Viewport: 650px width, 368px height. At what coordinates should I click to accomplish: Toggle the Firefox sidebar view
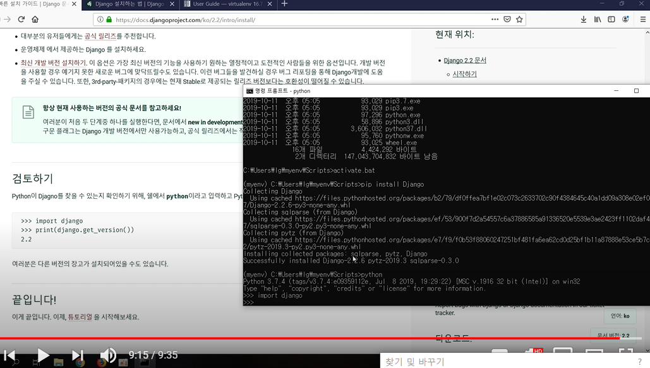(x=611, y=20)
